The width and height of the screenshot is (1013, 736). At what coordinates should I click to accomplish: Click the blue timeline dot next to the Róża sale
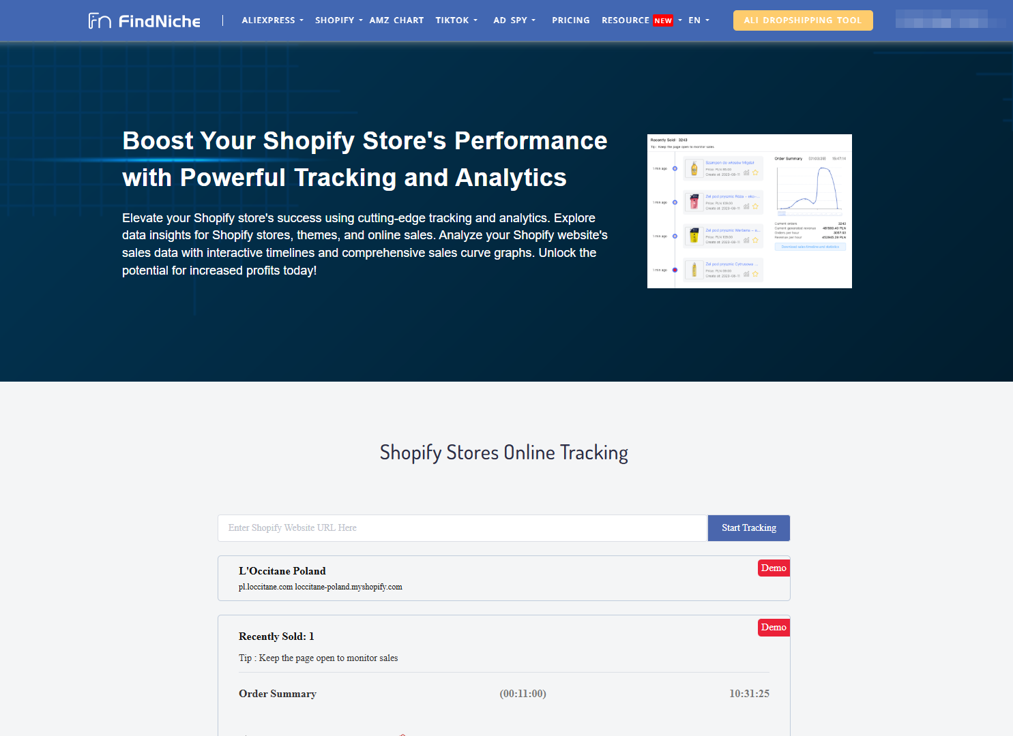coord(675,202)
